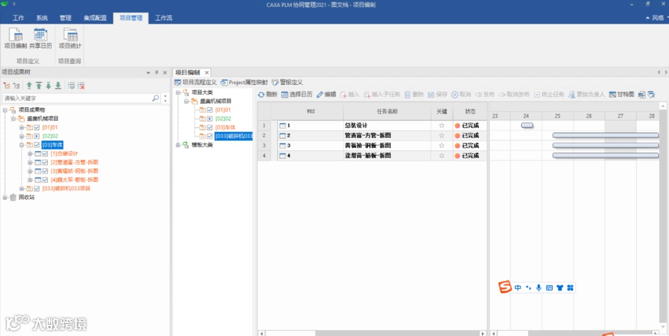
Task: Click the Sogou S input method icon
Action: (x=505, y=287)
